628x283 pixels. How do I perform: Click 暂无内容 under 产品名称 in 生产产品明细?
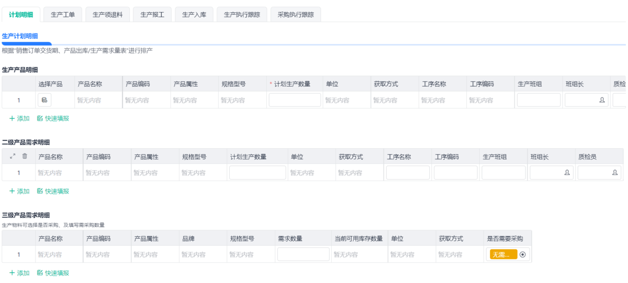89,100
